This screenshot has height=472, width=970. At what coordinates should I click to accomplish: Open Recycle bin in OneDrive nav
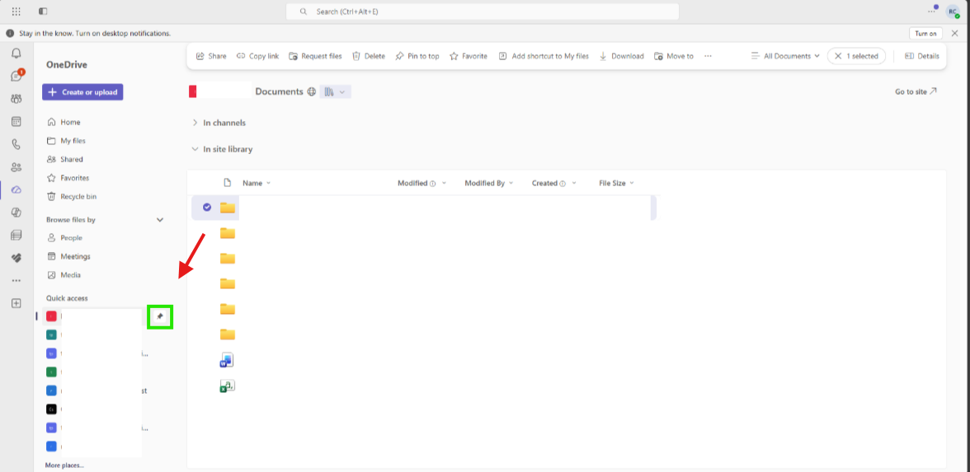coord(72,196)
